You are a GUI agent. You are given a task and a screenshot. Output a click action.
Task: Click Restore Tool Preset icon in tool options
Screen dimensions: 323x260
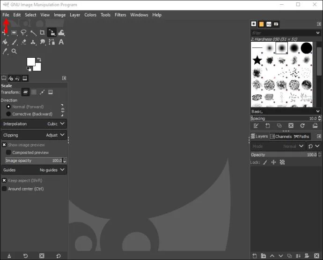[x=26, y=256]
